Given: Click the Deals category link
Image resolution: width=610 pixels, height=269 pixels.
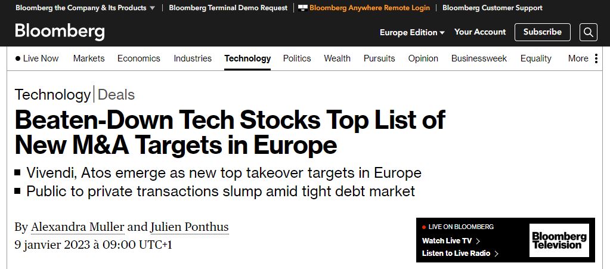Looking at the screenshot, I should coord(116,95).
